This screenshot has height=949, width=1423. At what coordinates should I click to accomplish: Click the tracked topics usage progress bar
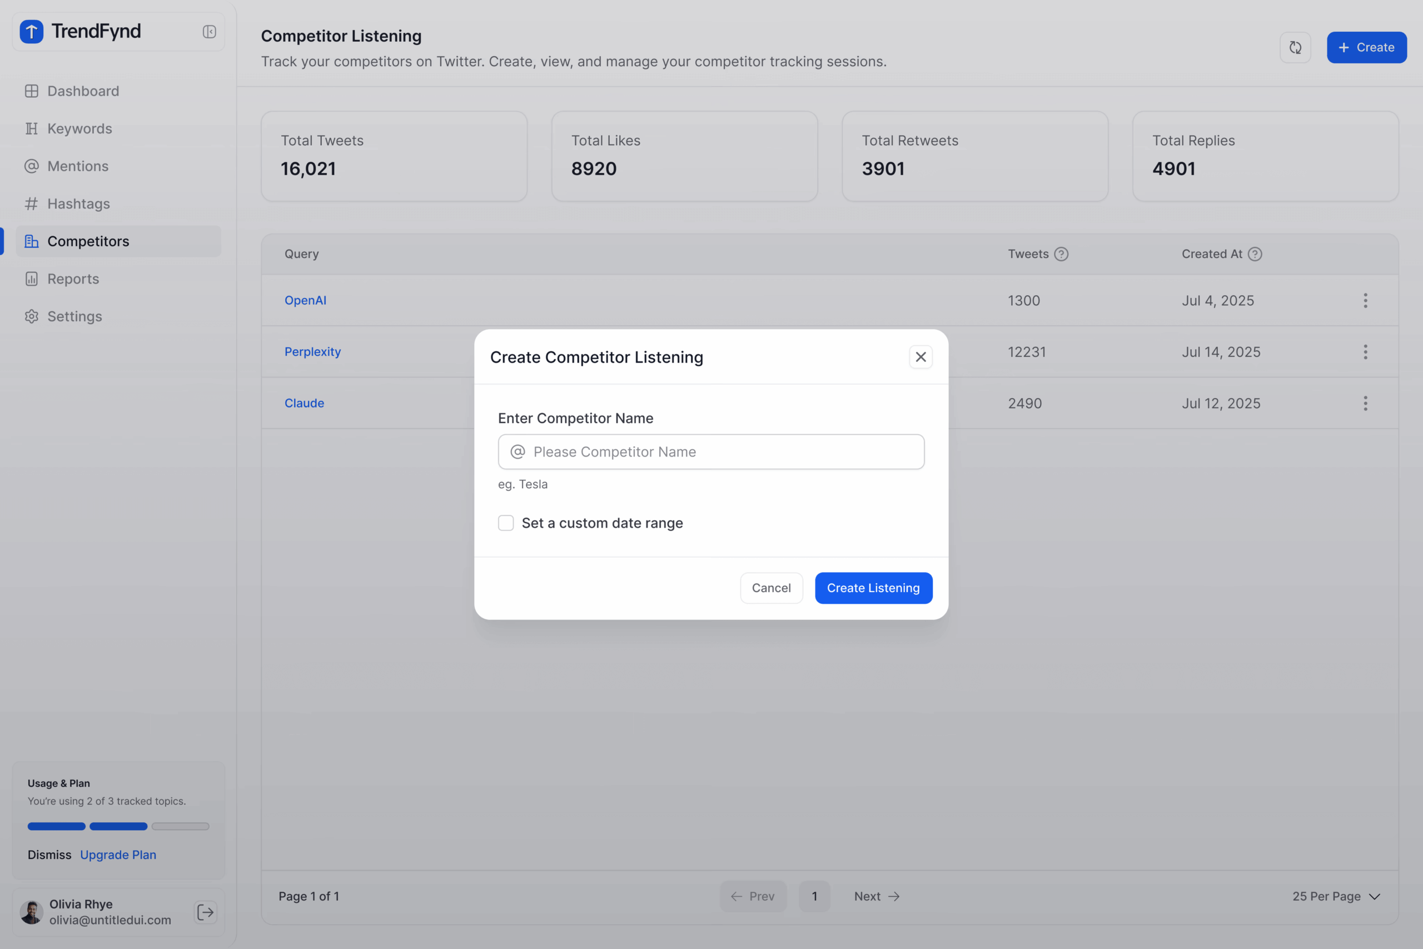(118, 826)
